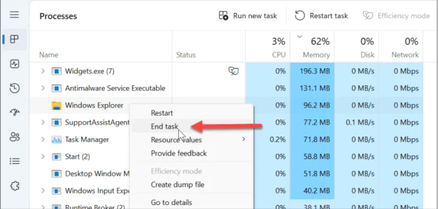Sort by the Status column header
This screenshot has width=438, height=209.
186,55
